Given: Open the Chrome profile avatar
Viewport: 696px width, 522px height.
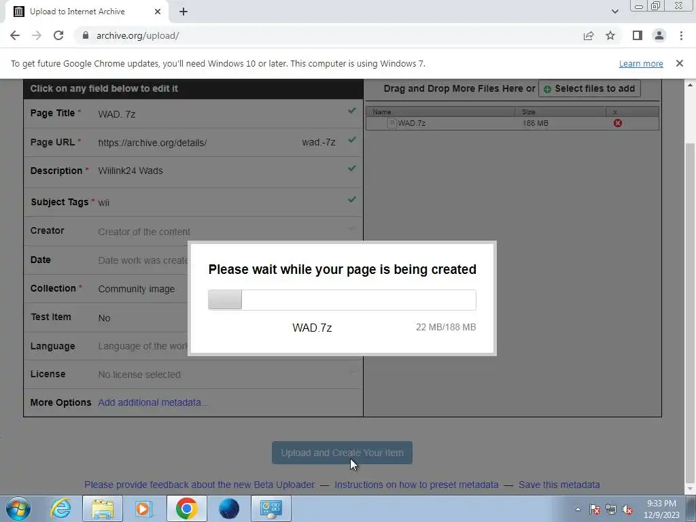Looking at the screenshot, I should 659,35.
